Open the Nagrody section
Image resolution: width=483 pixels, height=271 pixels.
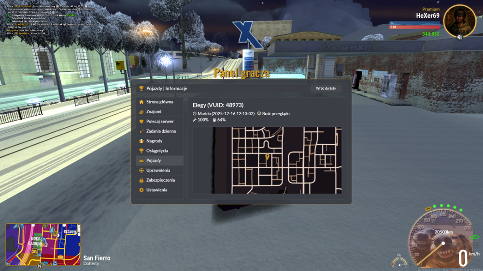[159, 141]
